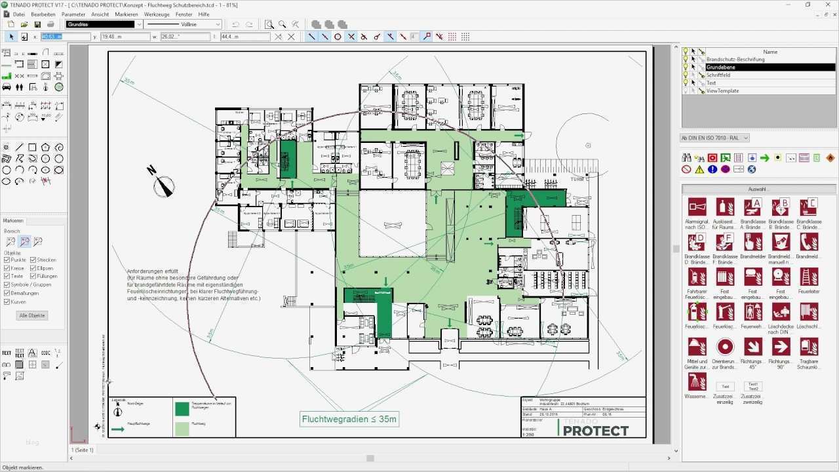The image size is (839, 472).
Task: Click the zoom window magnifier icon
Action: (269, 24)
